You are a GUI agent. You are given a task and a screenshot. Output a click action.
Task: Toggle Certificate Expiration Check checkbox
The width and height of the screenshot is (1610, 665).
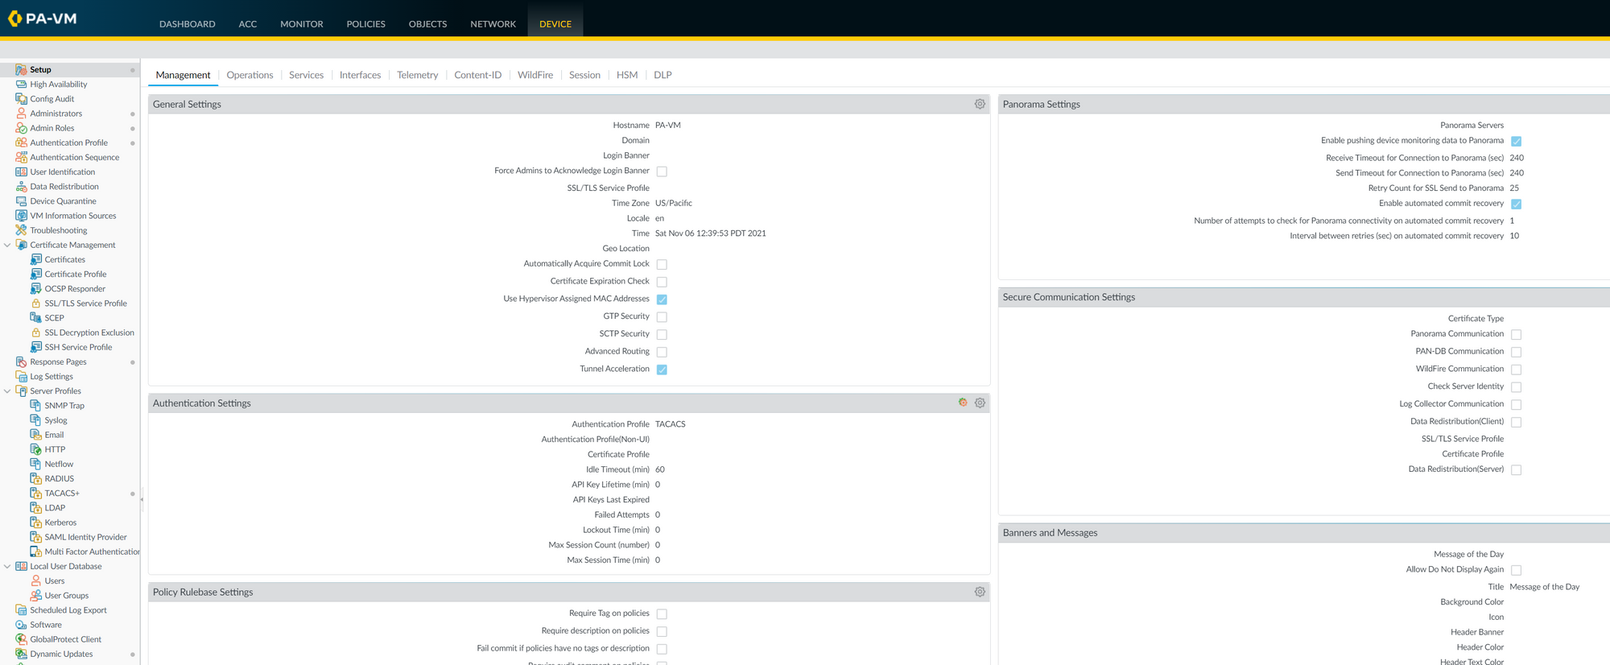(662, 282)
